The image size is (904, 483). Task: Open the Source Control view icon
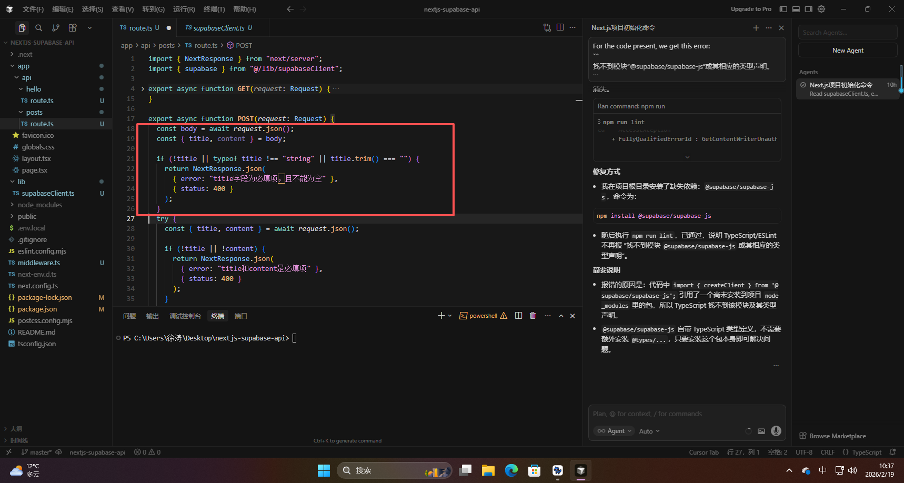[56, 28]
